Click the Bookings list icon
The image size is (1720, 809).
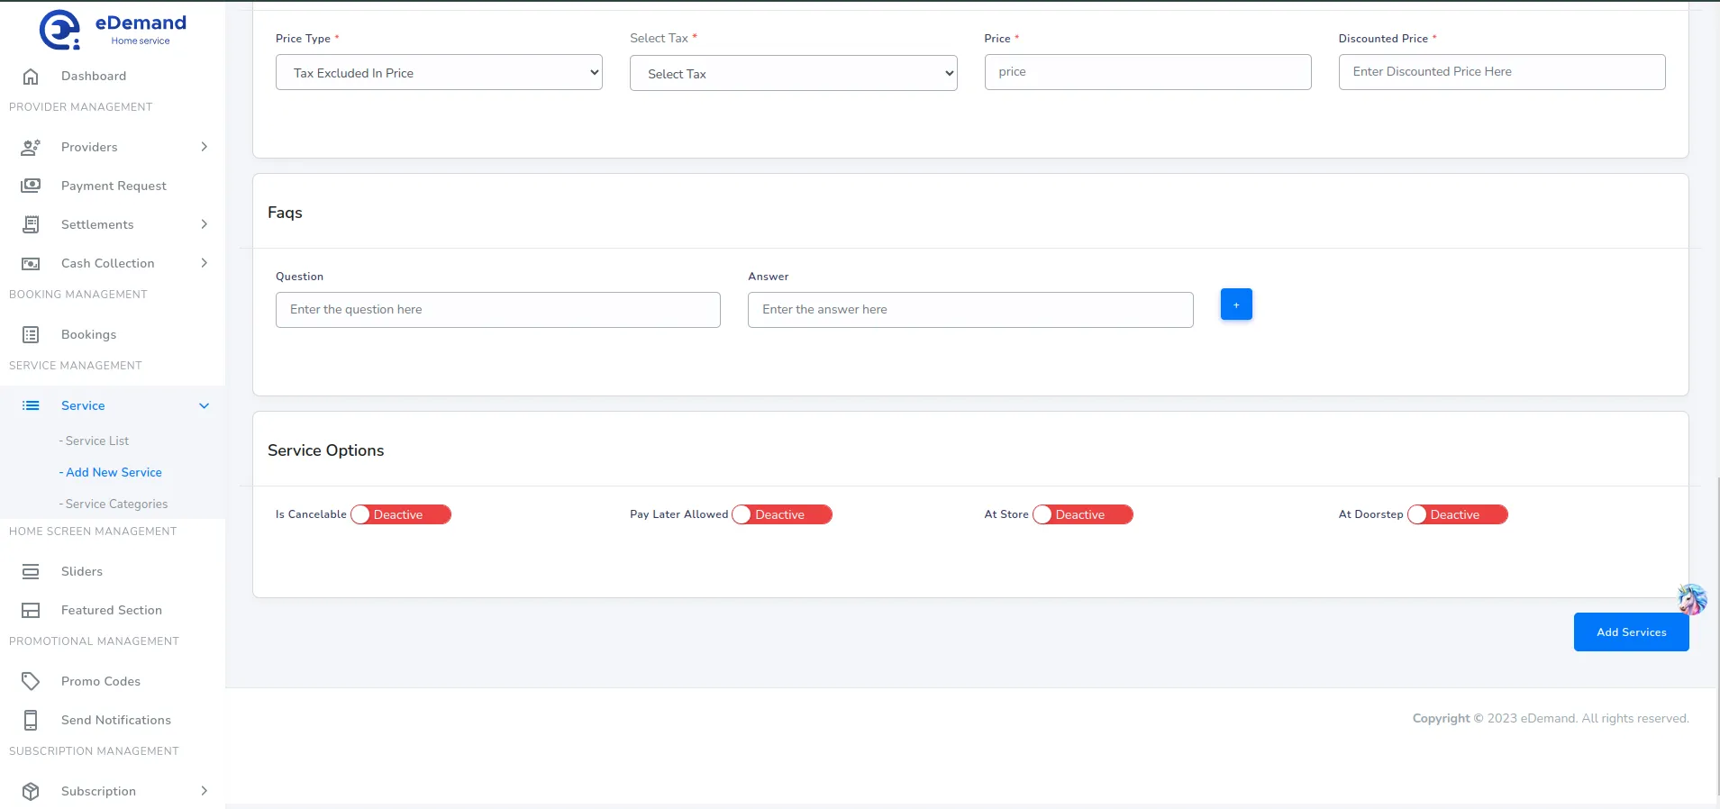click(31, 334)
